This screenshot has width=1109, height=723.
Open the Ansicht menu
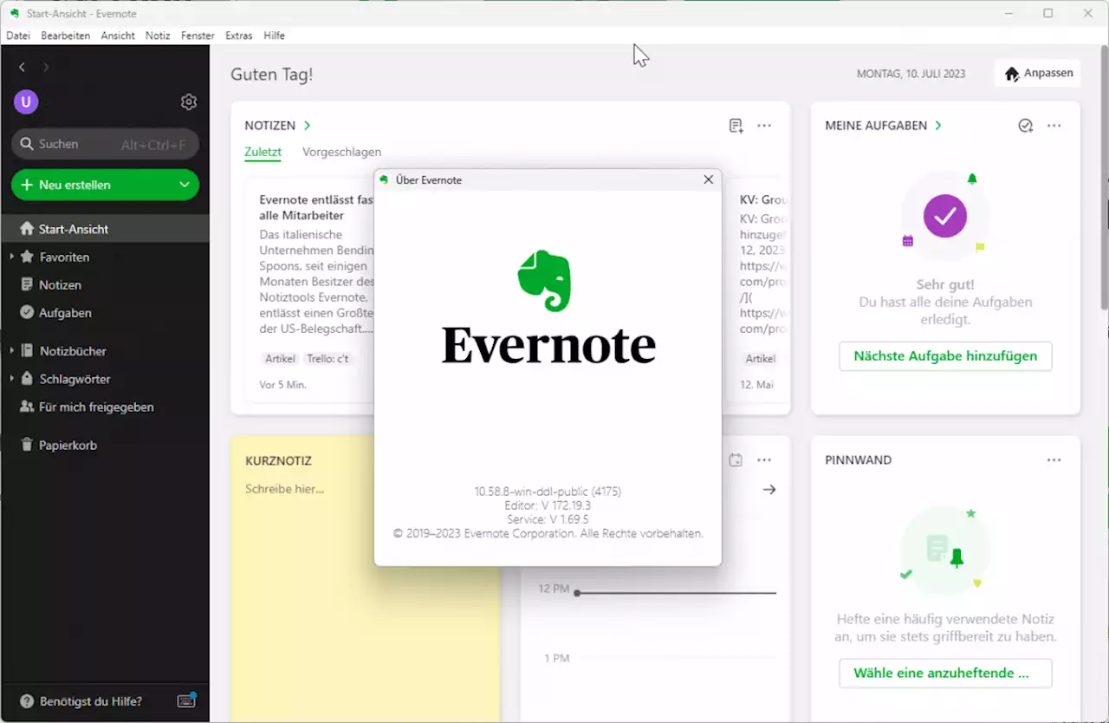click(118, 36)
